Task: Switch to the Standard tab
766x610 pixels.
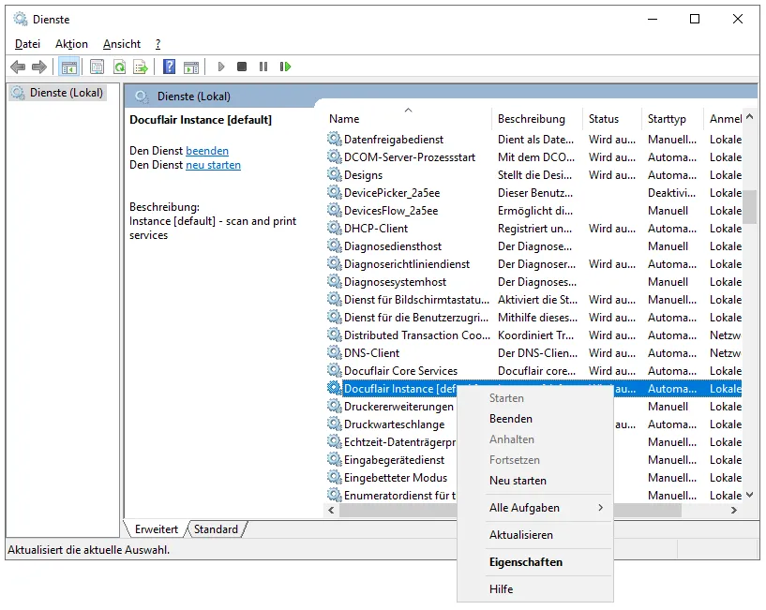Action: 217,529
